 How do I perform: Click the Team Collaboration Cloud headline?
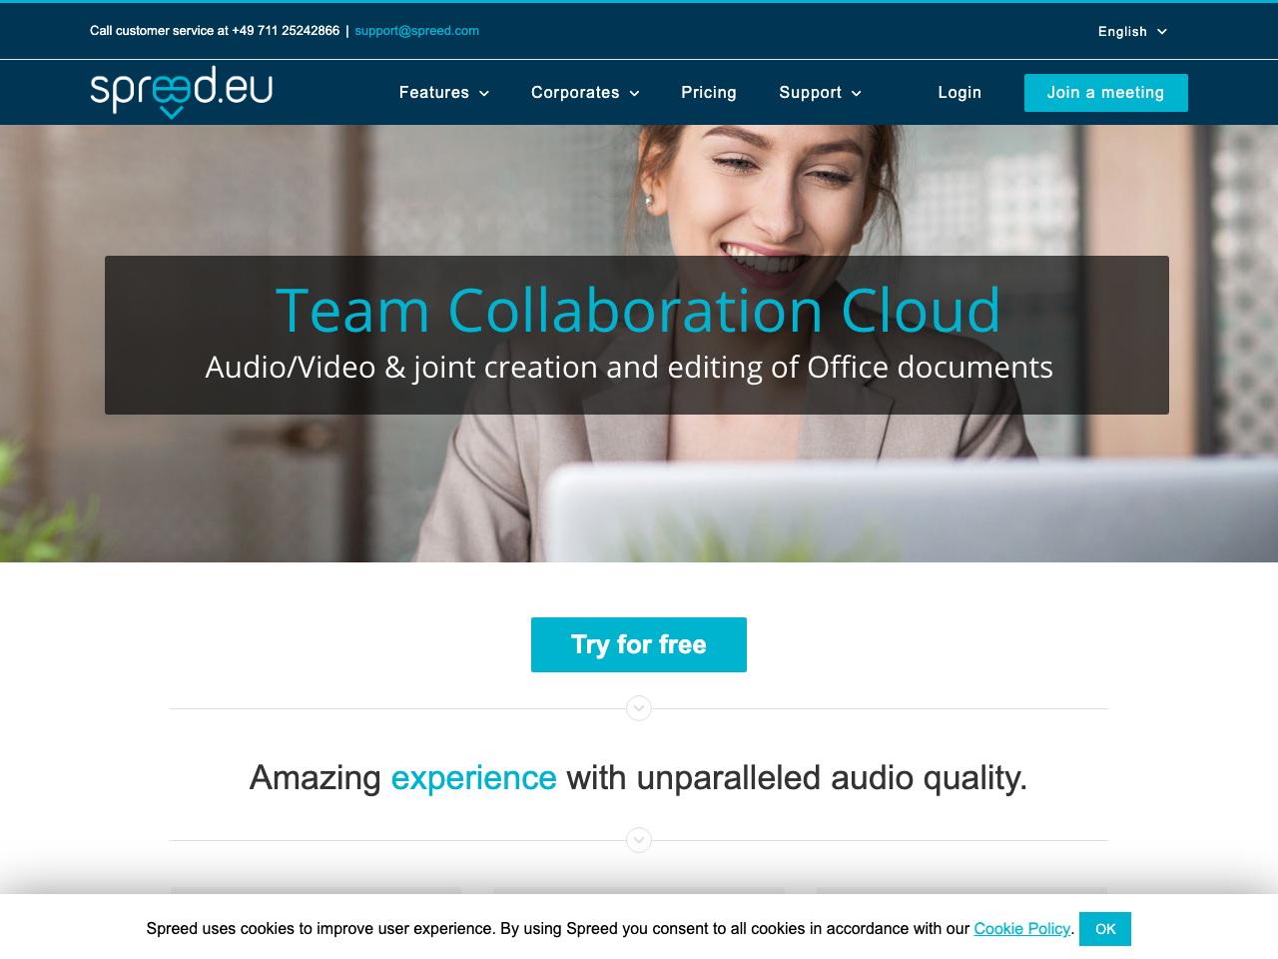pos(638,310)
